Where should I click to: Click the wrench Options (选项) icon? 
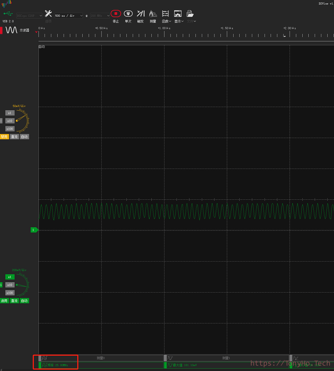48,14
